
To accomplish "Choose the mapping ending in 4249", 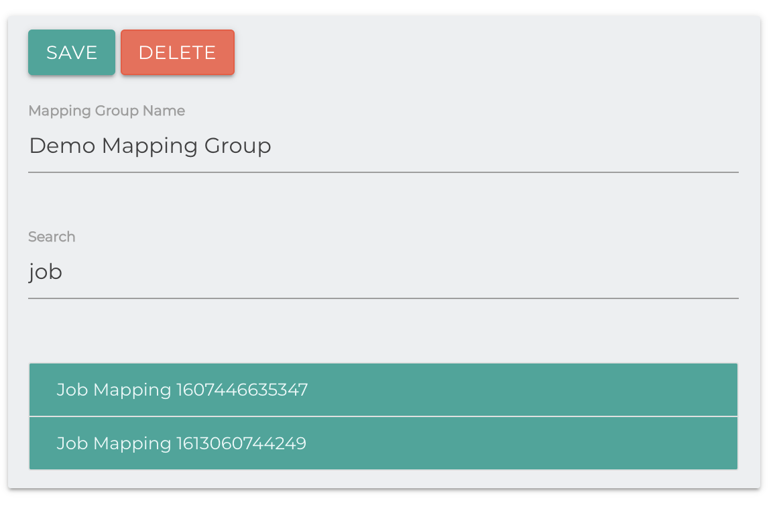I will click(x=181, y=443).
